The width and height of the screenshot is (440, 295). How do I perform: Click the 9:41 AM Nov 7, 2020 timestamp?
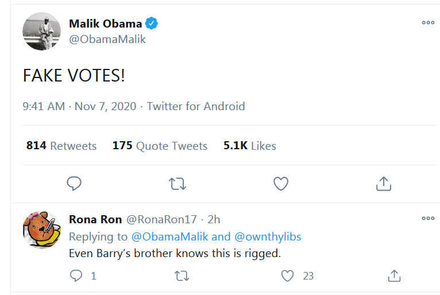click(x=79, y=107)
